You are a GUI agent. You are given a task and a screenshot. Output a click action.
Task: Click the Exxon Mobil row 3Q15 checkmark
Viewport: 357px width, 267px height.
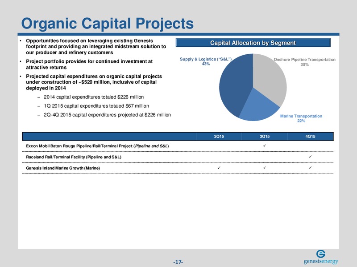(265, 146)
